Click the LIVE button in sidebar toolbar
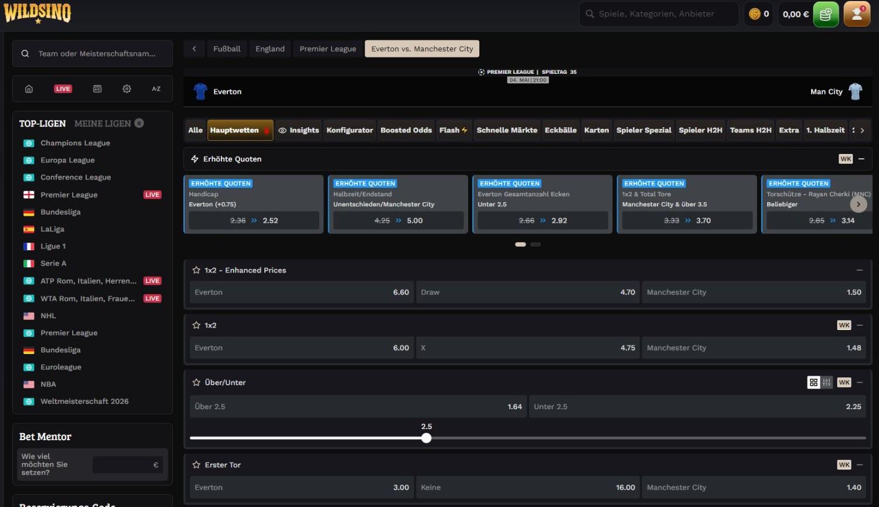The image size is (879, 507). point(63,89)
